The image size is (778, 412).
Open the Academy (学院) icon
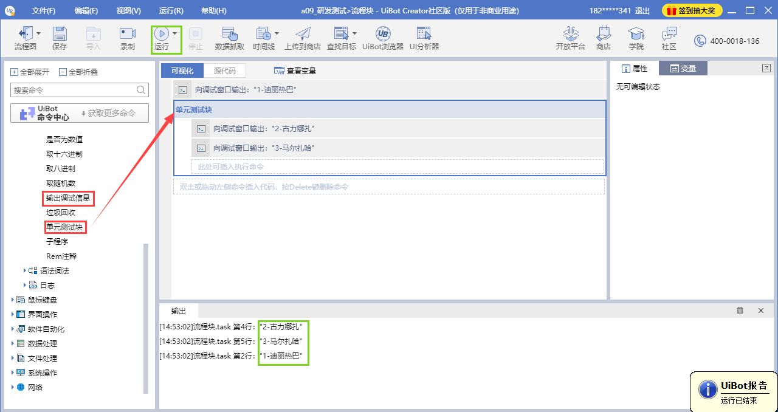(x=636, y=34)
